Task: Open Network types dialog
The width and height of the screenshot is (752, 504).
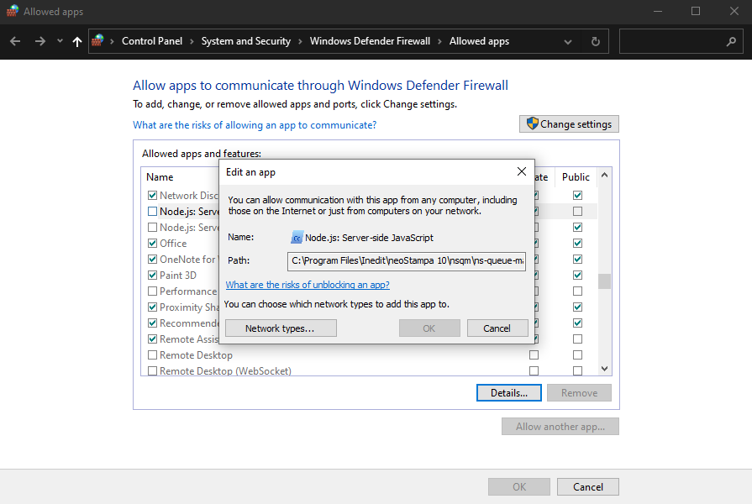Action: click(x=281, y=328)
